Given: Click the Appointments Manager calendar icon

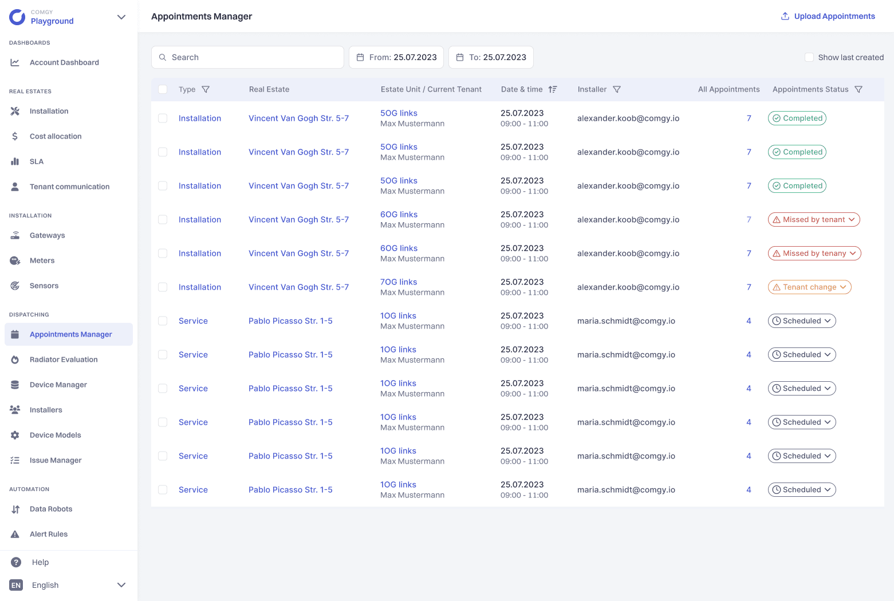Looking at the screenshot, I should pyautogui.click(x=15, y=334).
